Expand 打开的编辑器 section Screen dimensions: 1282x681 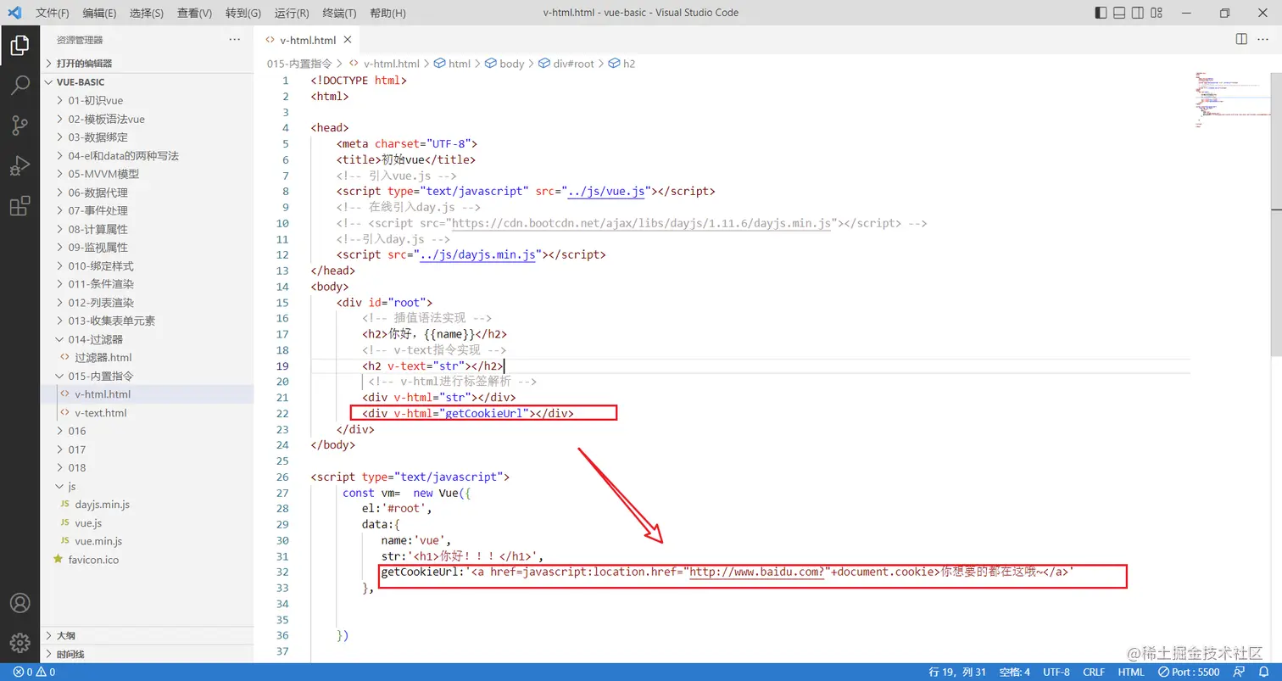(x=148, y=64)
